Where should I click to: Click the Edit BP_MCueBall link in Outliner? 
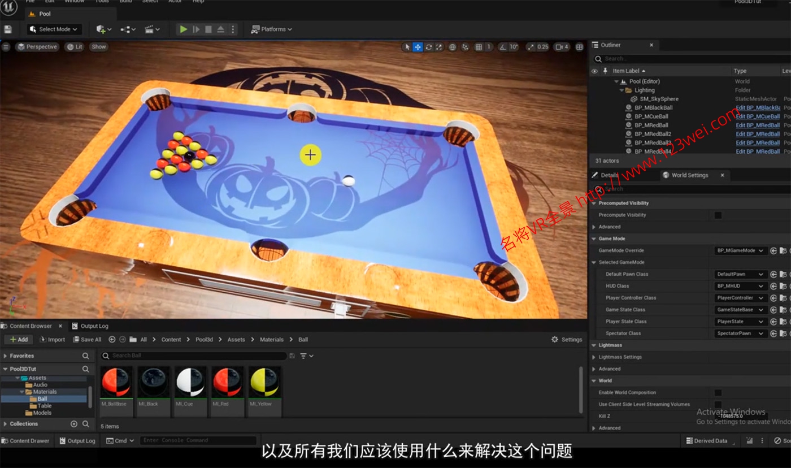click(x=756, y=116)
